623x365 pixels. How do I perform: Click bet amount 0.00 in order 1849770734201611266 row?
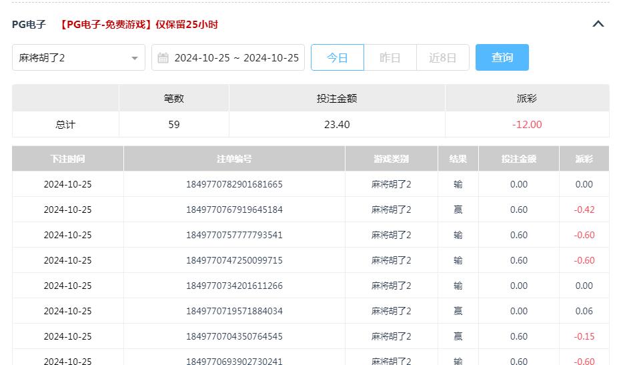tap(519, 286)
